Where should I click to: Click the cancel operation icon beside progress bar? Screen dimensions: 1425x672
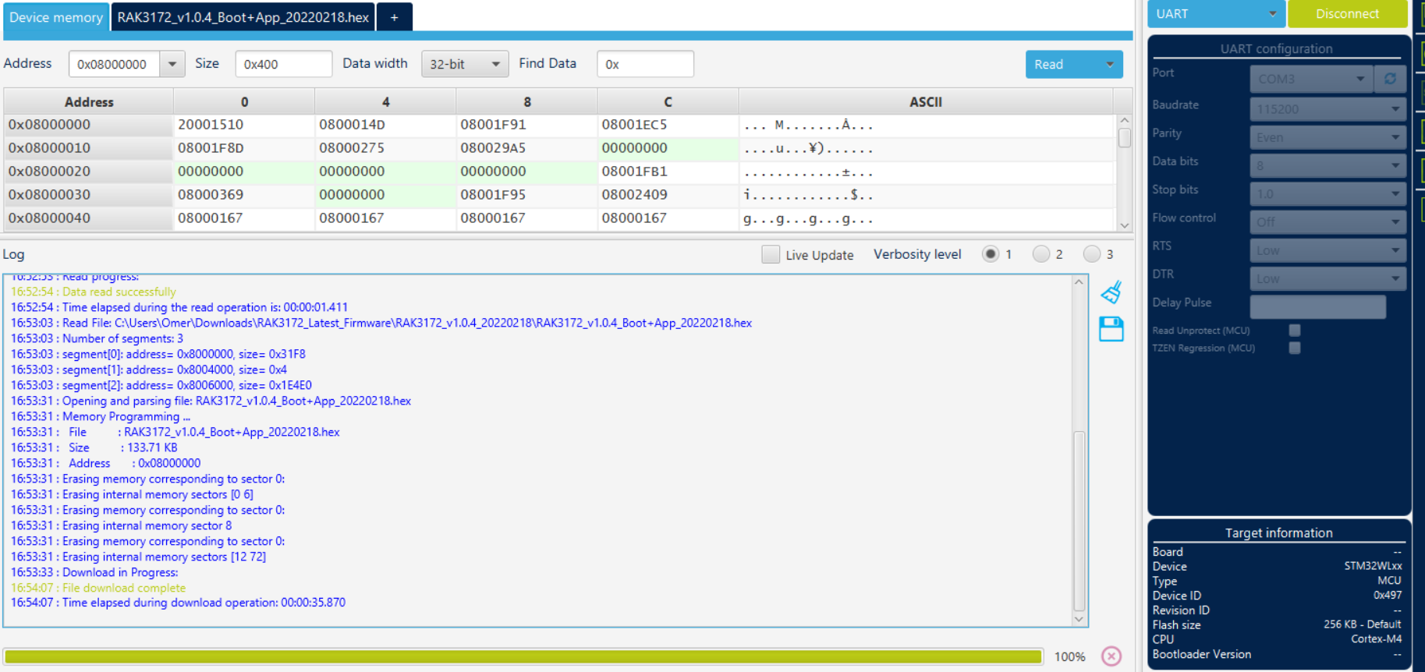(x=1111, y=656)
